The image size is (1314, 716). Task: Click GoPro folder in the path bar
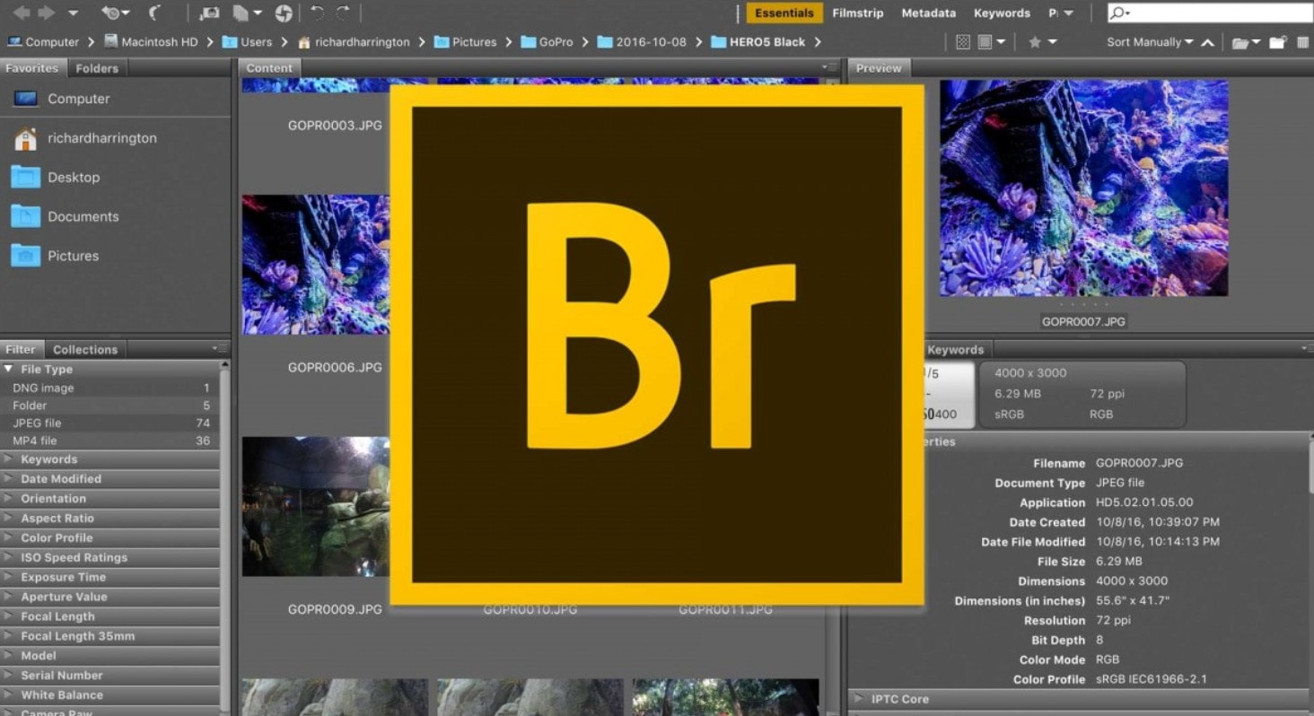coord(546,42)
